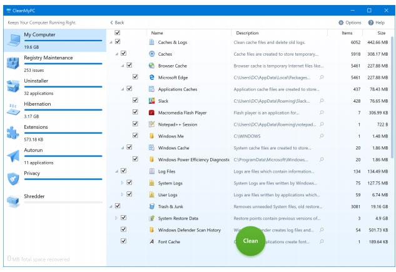Uncheck the Notepad++ Session checkbox
Viewport: 396px width, 272px height.
click(135, 124)
